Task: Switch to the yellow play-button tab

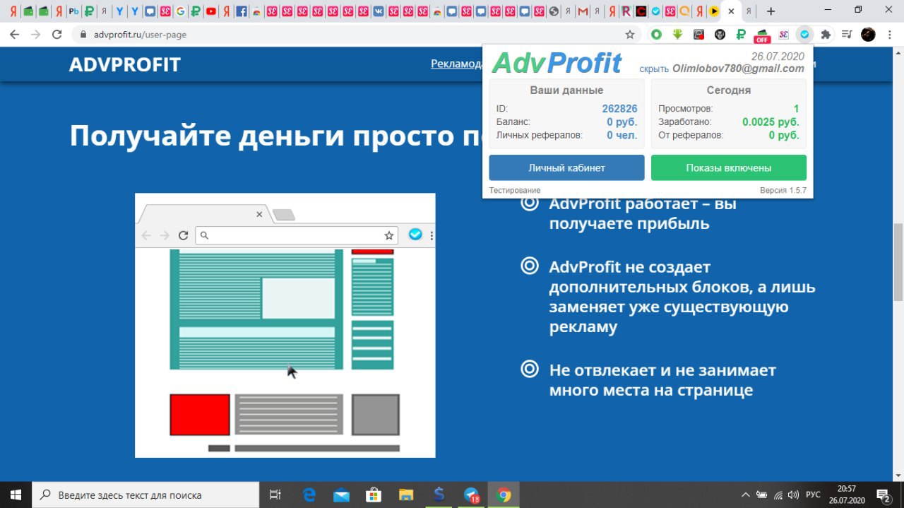Action: [714, 11]
